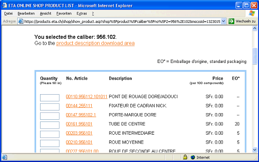Click quantity field for ROUE INTERMEDIAIRE
The image size is (259, 162).
point(50,134)
